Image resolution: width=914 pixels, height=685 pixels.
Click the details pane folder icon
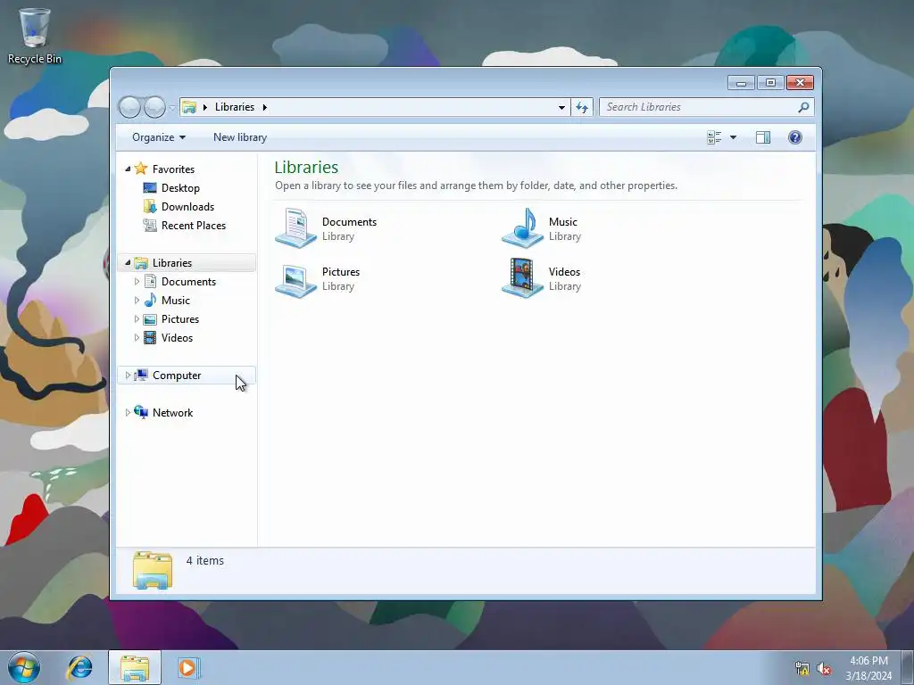tap(152, 570)
